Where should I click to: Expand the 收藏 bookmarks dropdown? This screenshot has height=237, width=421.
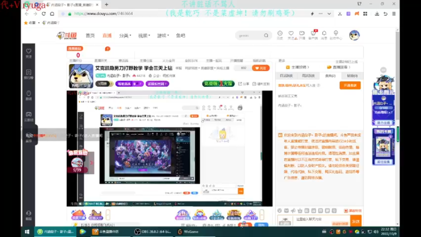pyautogui.click(x=39, y=23)
